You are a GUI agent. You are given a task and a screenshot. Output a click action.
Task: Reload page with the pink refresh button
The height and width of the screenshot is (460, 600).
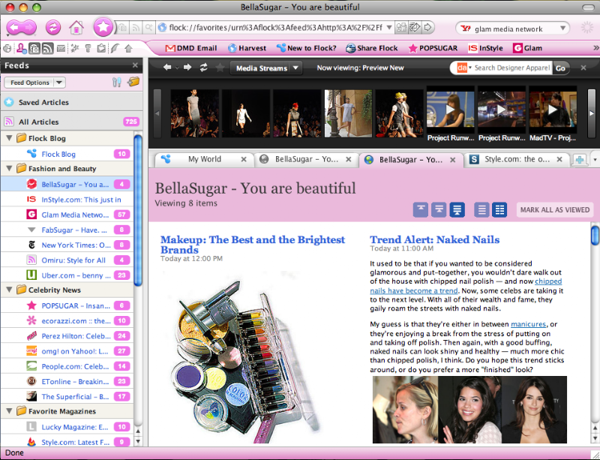(53, 27)
